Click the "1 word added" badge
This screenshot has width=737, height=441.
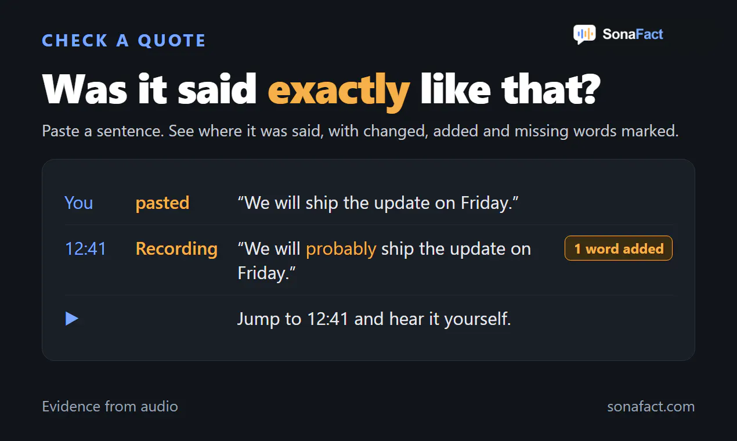pyautogui.click(x=619, y=248)
